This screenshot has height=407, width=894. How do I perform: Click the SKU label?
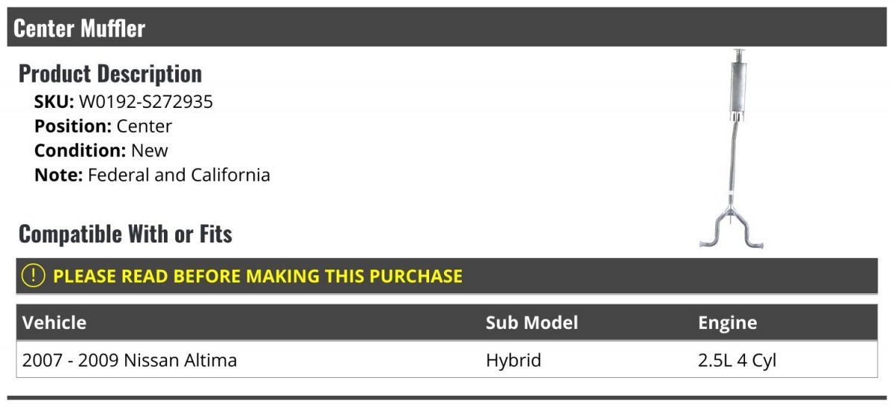(x=54, y=102)
